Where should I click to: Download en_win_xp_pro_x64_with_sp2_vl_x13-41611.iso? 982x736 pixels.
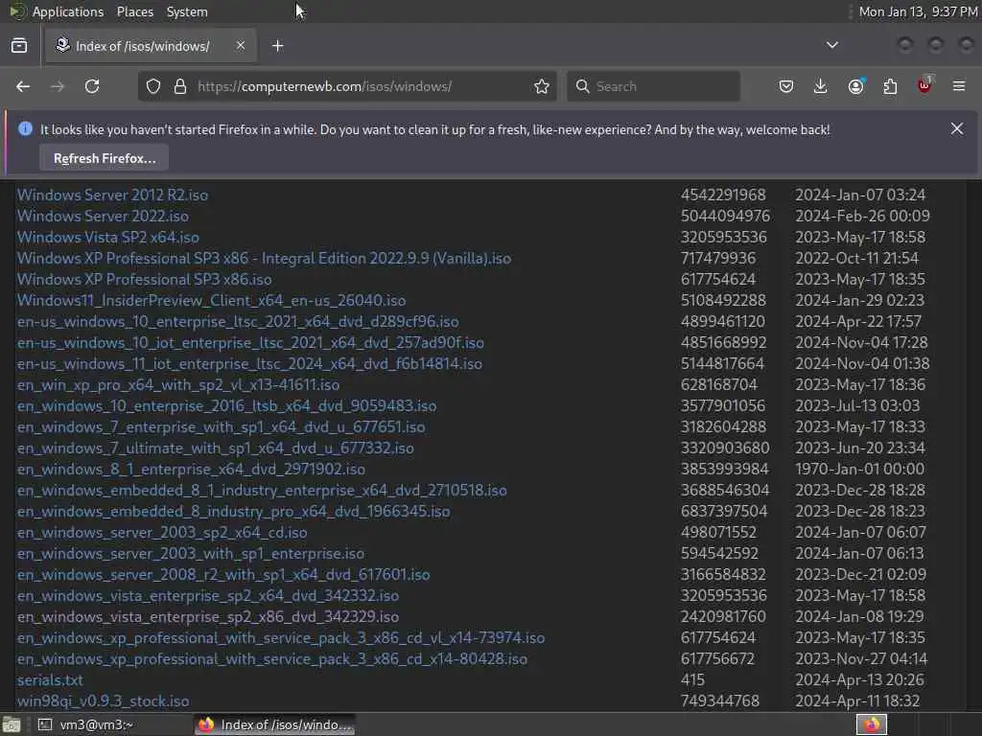(x=177, y=385)
